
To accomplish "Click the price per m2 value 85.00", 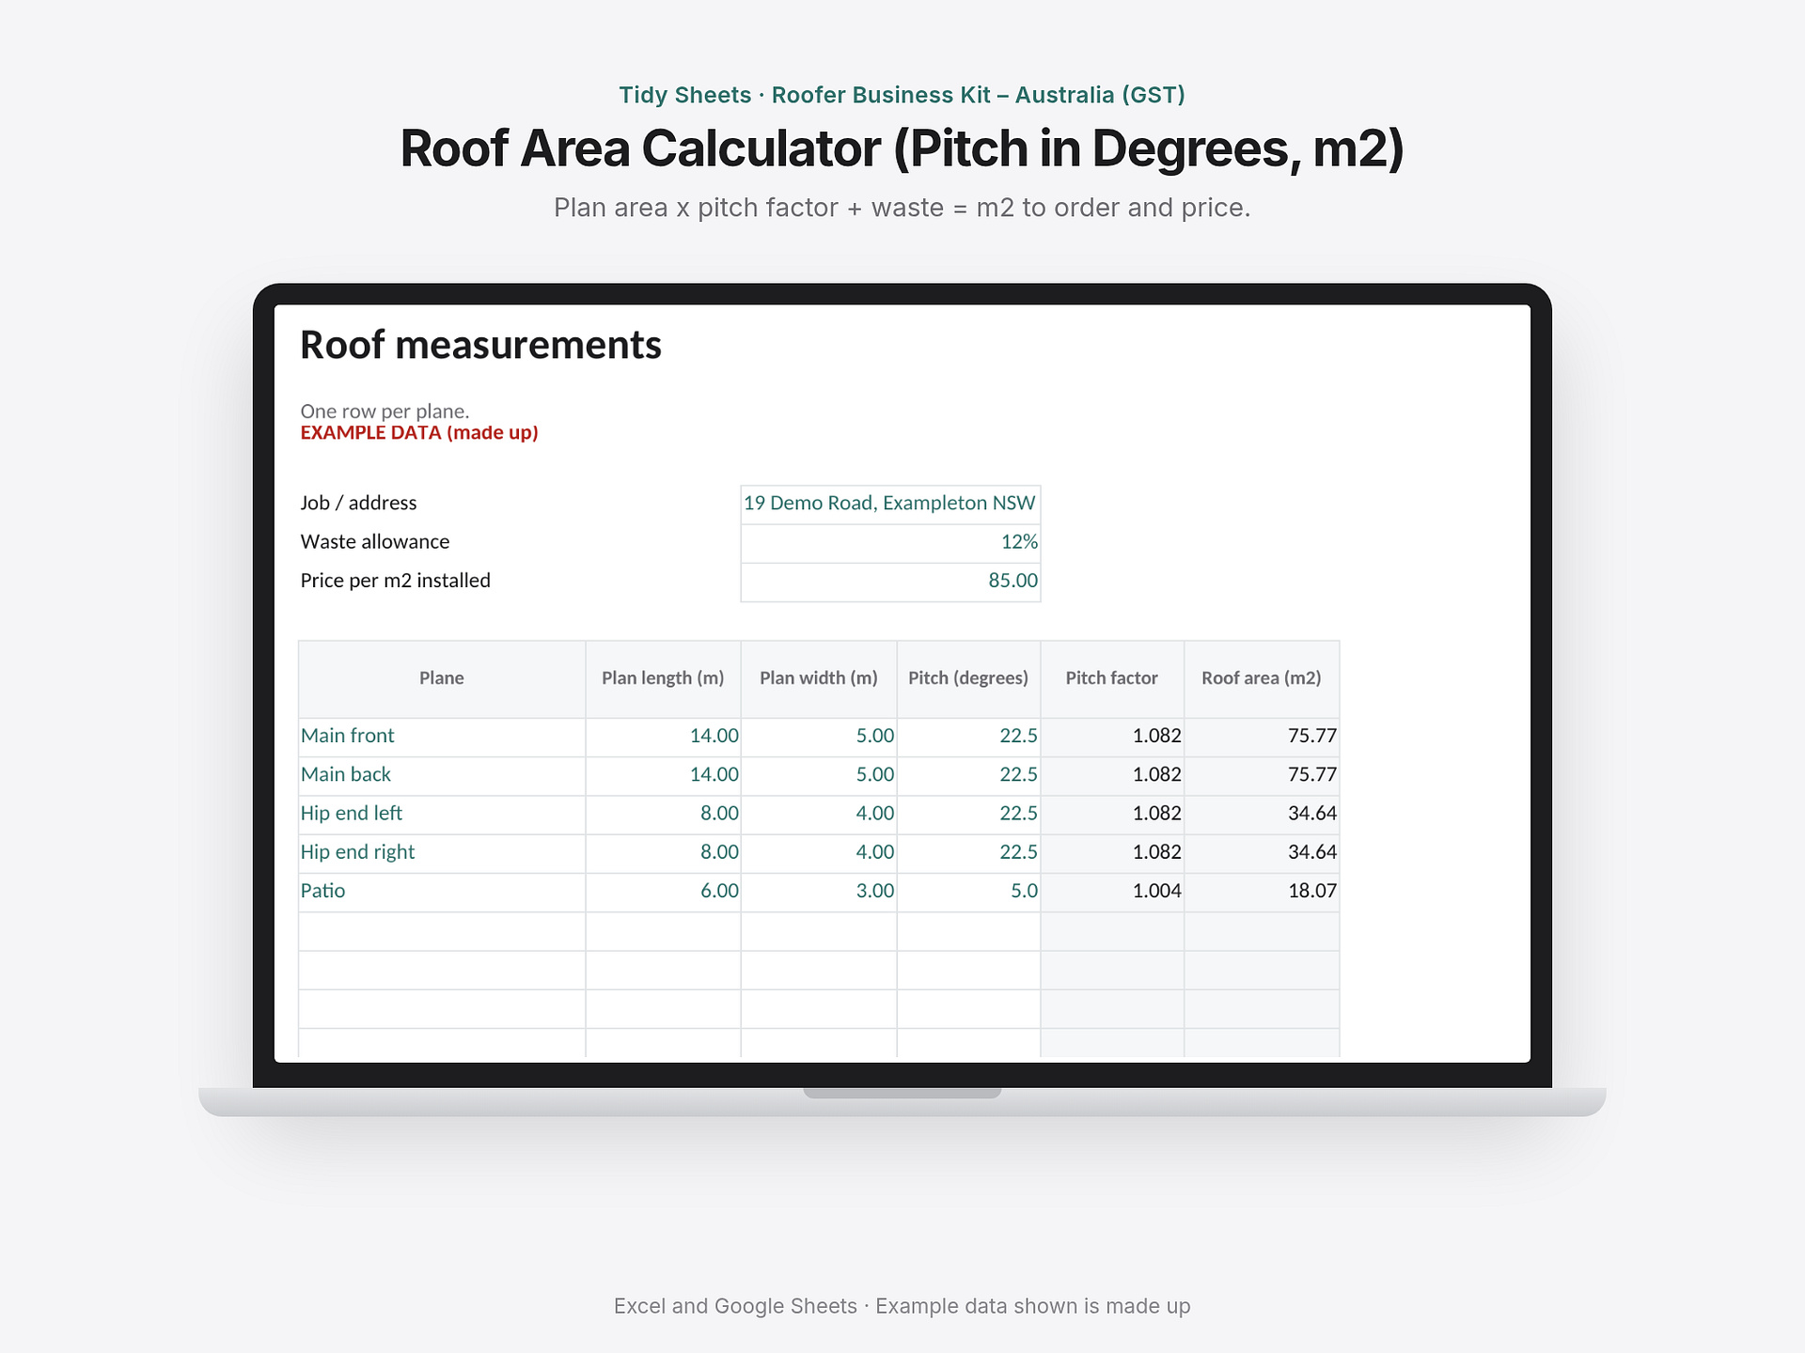I will coord(890,582).
